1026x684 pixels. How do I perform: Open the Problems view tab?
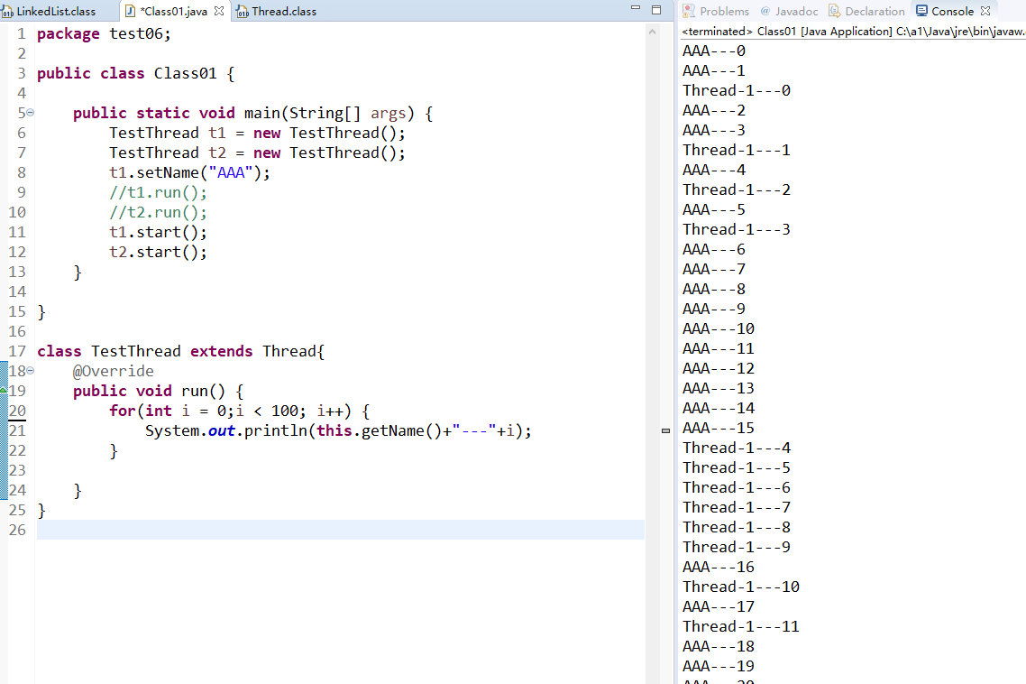[x=715, y=11]
